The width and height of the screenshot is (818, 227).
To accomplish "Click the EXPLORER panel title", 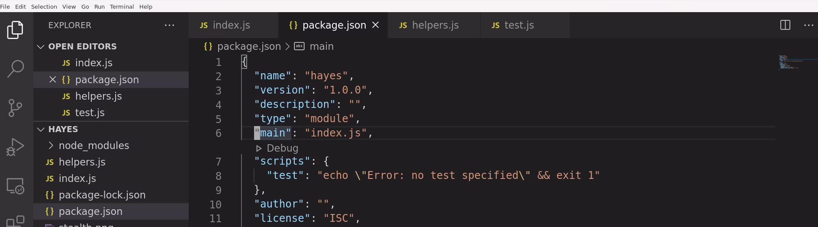I will [70, 25].
